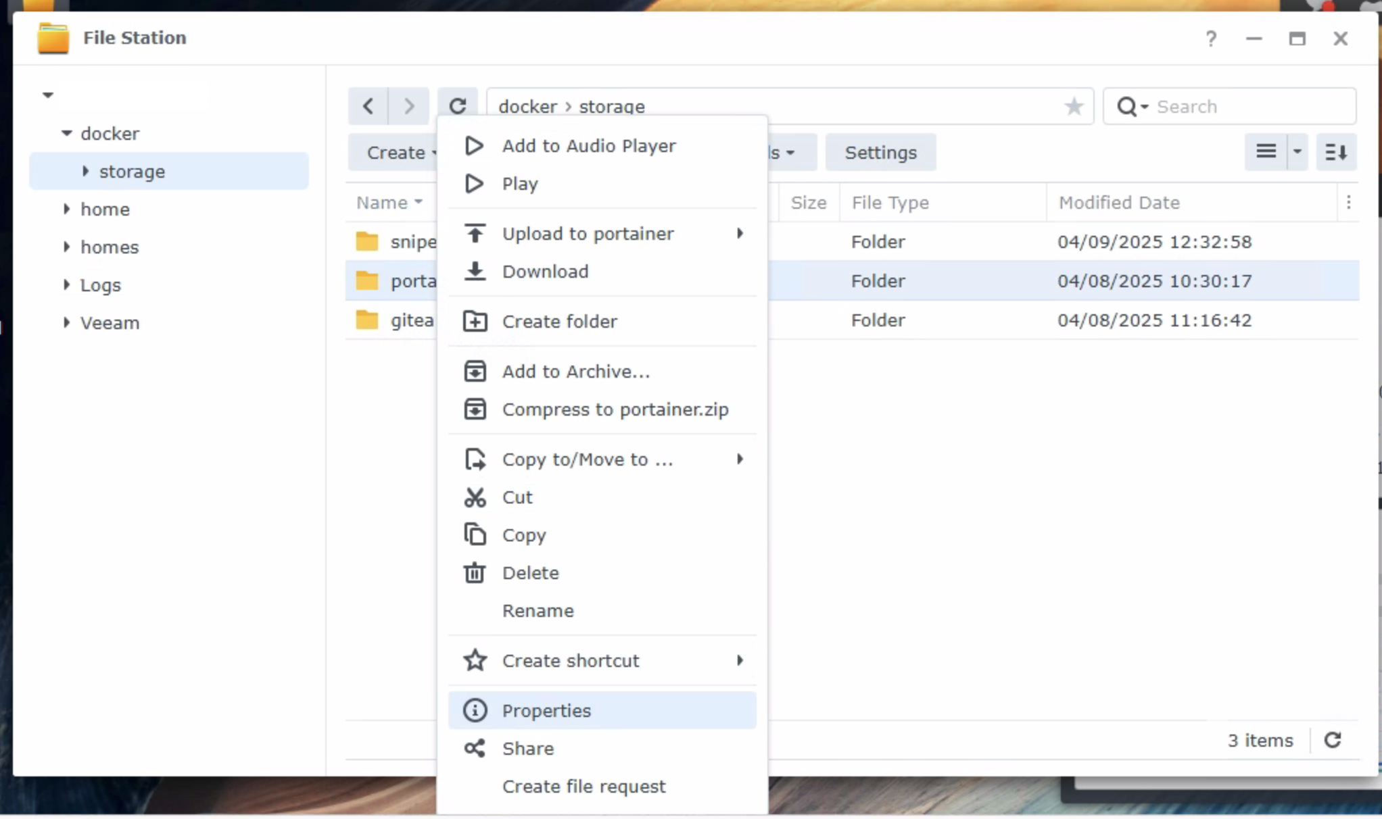Expand the Veeam shared folder arrow

coord(66,322)
